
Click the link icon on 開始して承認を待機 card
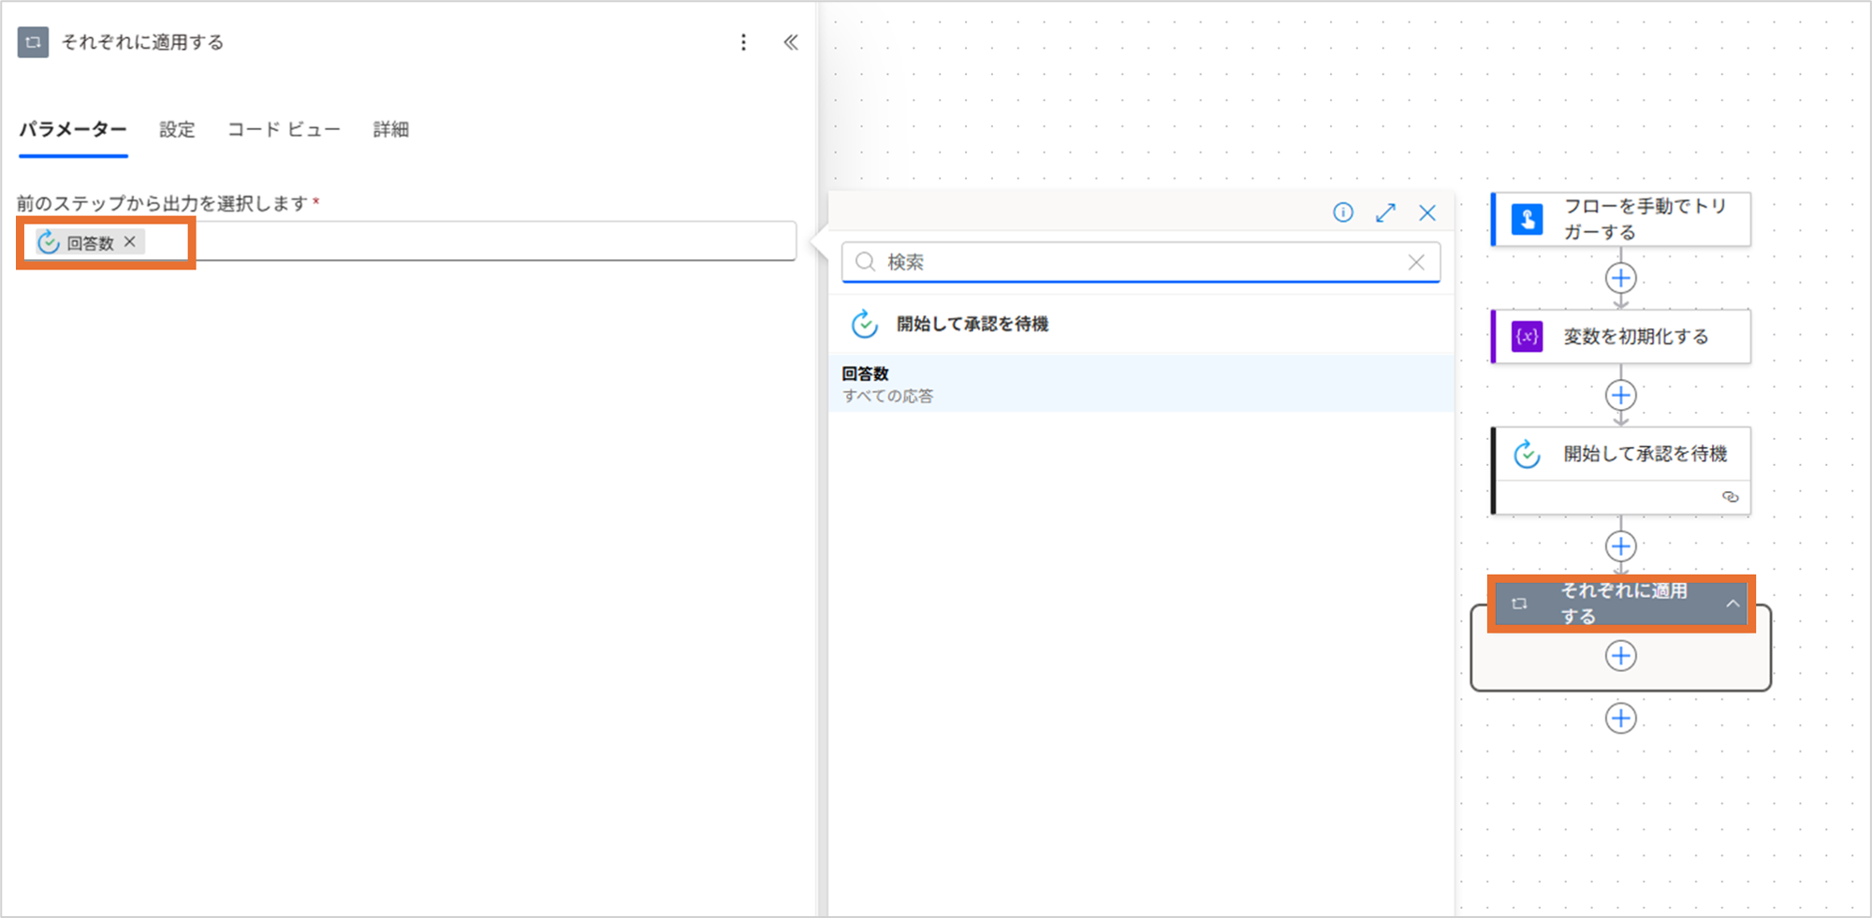pyautogui.click(x=1730, y=497)
